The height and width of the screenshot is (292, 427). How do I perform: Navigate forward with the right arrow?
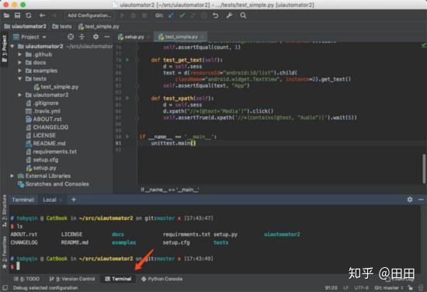pos(54,16)
